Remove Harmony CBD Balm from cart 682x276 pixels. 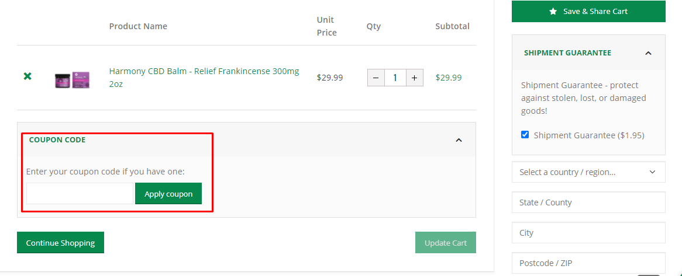coord(27,76)
